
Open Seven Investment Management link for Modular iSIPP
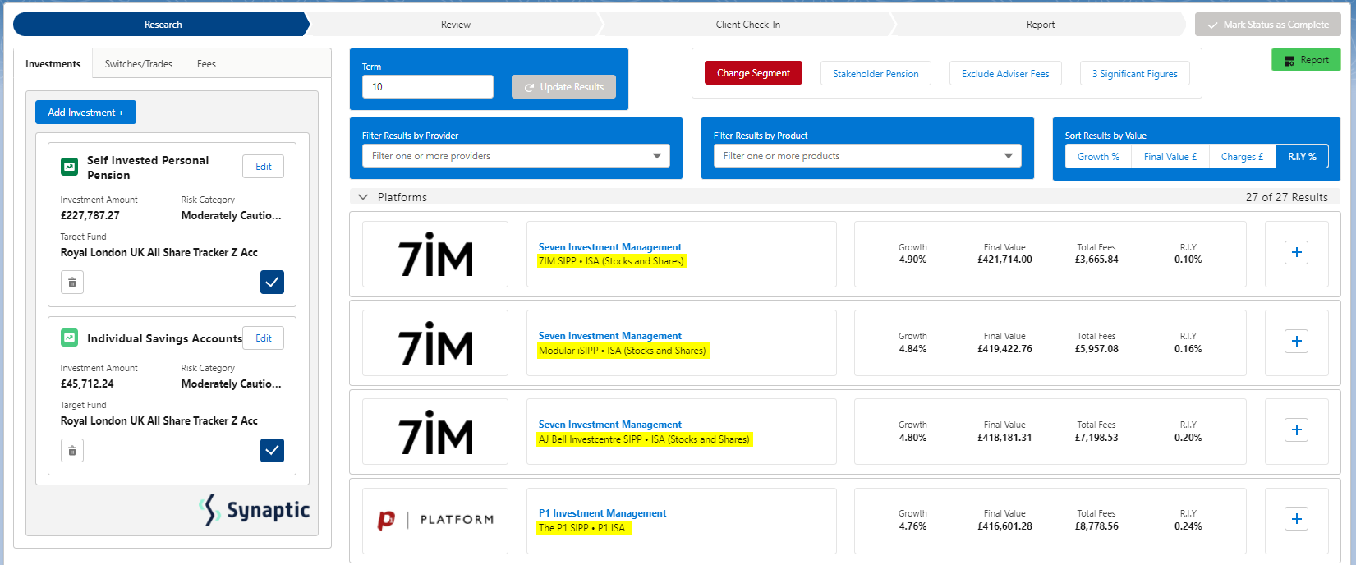[609, 336]
